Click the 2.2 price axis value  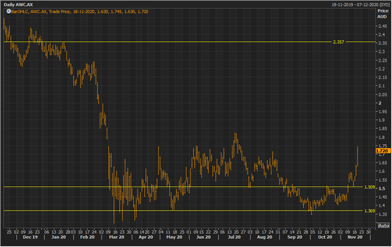(x=382, y=69)
